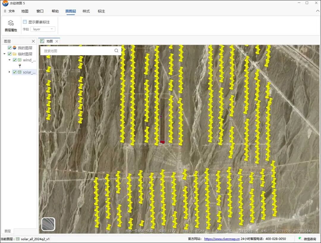Click the 级别: 12.72 zoom level readout
Screen dimensions: 321x243
(x=167, y=231)
